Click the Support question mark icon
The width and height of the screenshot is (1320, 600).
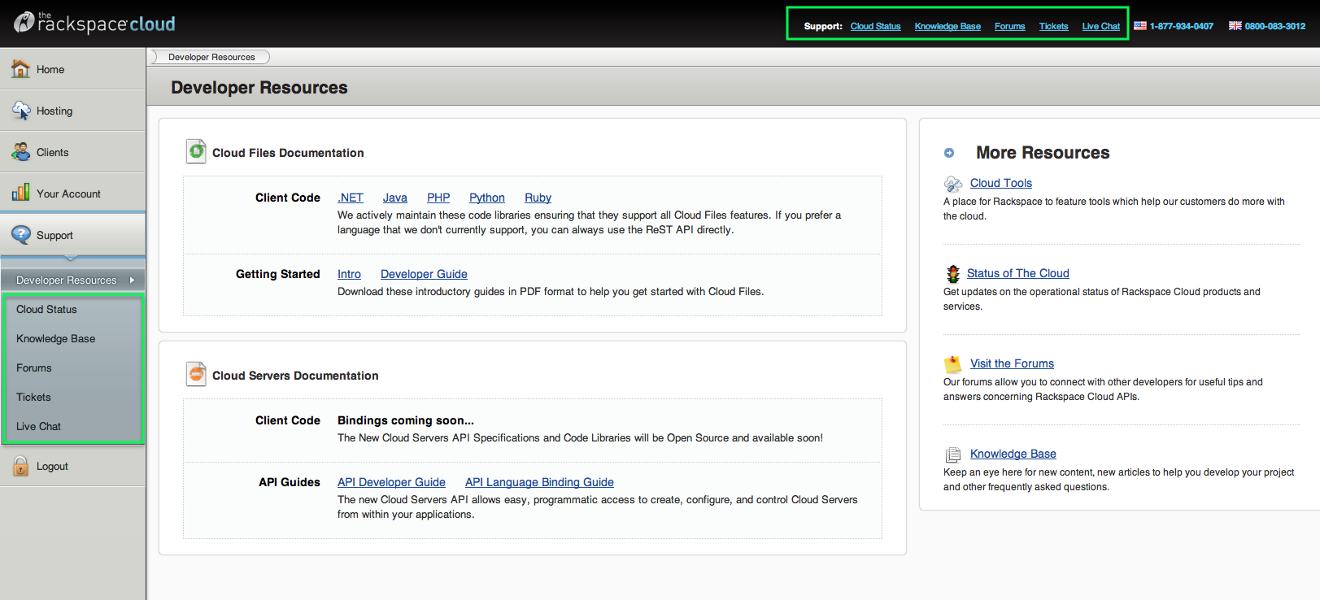point(21,235)
